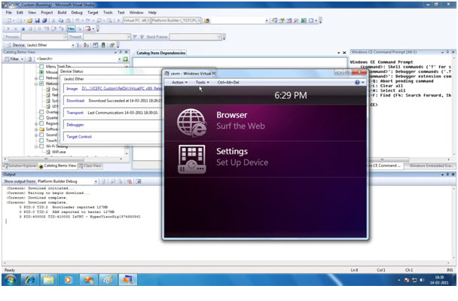The height and width of the screenshot is (301, 458).
Task: Open Windows Explorer folder from taskbar
Action: [x=49, y=280]
